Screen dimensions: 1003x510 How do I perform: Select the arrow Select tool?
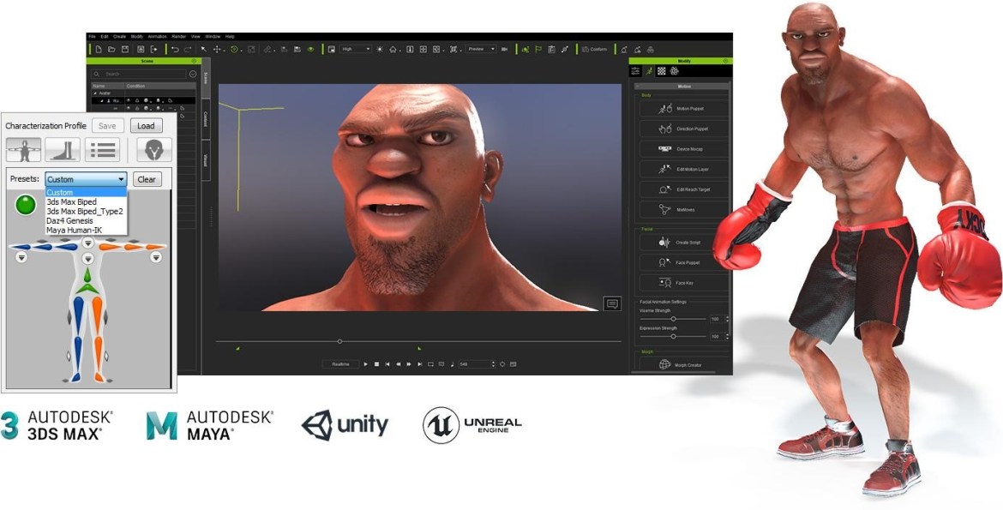coord(204,49)
